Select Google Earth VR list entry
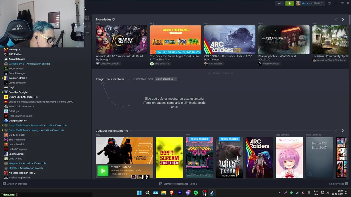This screenshot has height=197, width=351. (x=18, y=121)
